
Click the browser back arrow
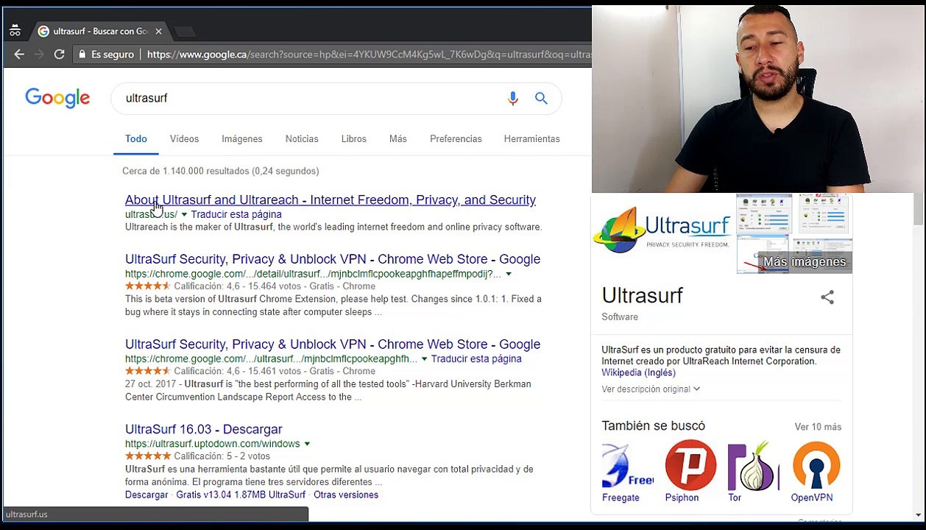(19, 54)
